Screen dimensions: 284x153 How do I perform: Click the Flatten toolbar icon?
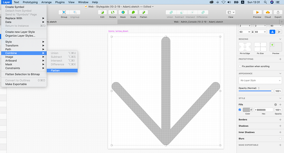coord(143,12)
